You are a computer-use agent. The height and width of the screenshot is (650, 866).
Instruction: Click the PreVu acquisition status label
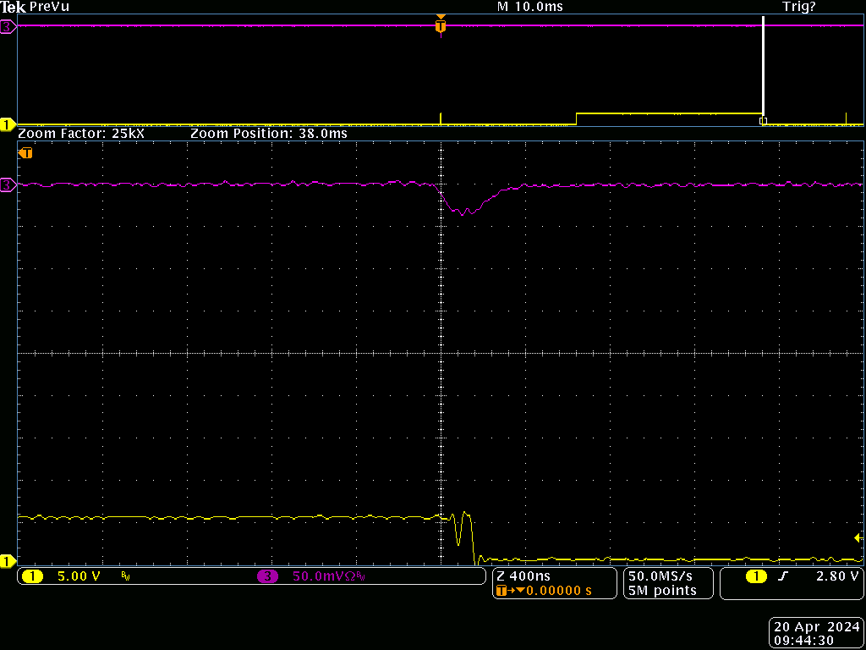50,7
